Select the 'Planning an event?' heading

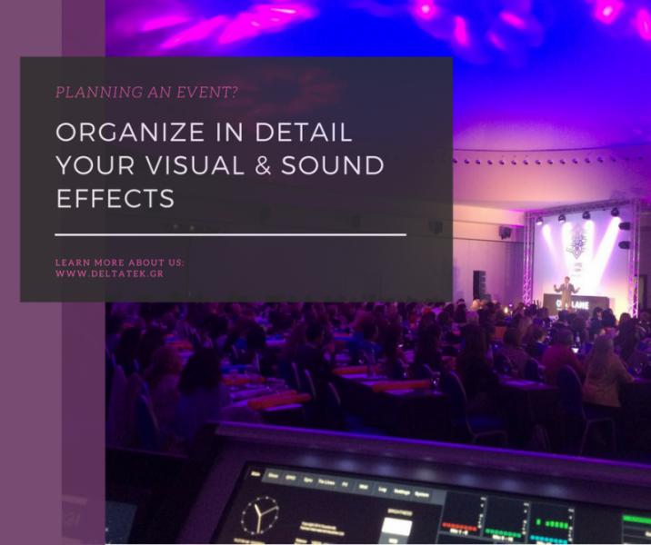coord(147,92)
